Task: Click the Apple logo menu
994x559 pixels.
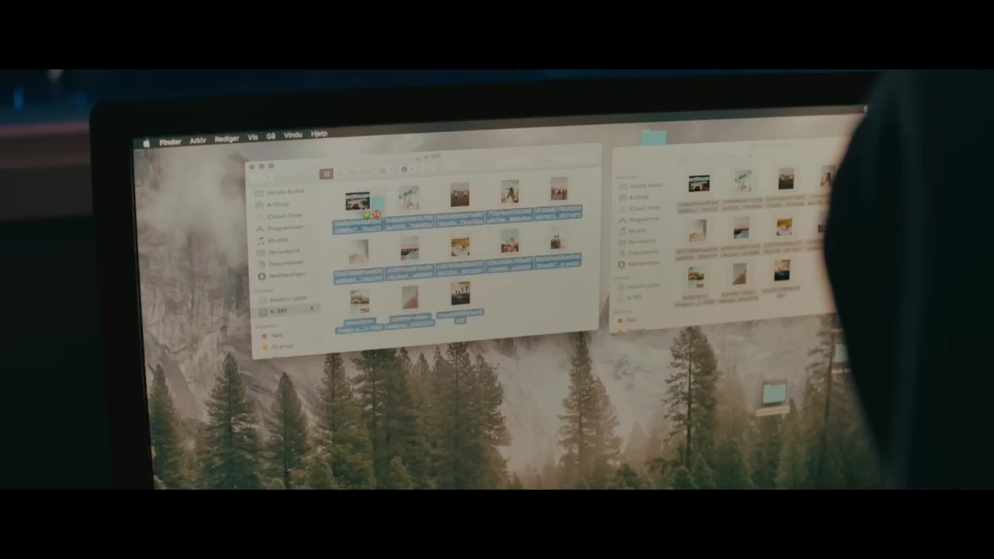Action: tap(145, 143)
